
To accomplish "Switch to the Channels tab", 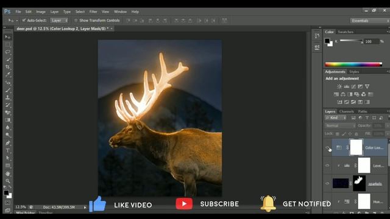I will pyautogui.click(x=346, y=111).
